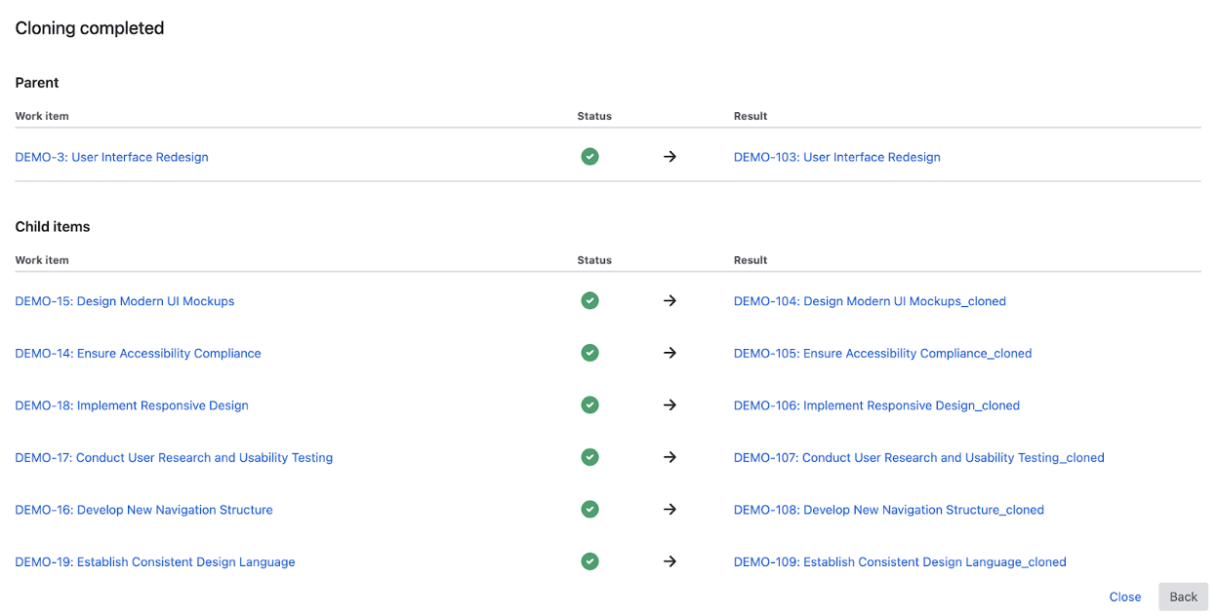Click the status checkmark for DEMO-14 row
The height and width of the screenshot is (616, 1218).
[x=589, y=353]
